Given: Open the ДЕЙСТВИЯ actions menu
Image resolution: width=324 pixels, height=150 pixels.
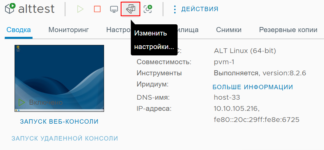Looking at the screenshot, I should [196, 9].
